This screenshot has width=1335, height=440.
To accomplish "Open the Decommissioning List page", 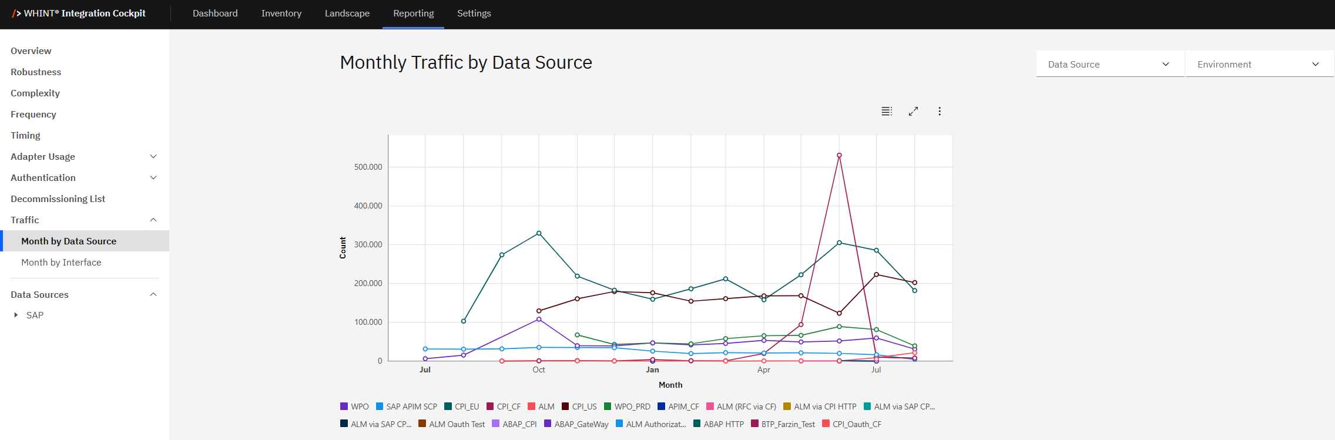I will click(58, 199).
